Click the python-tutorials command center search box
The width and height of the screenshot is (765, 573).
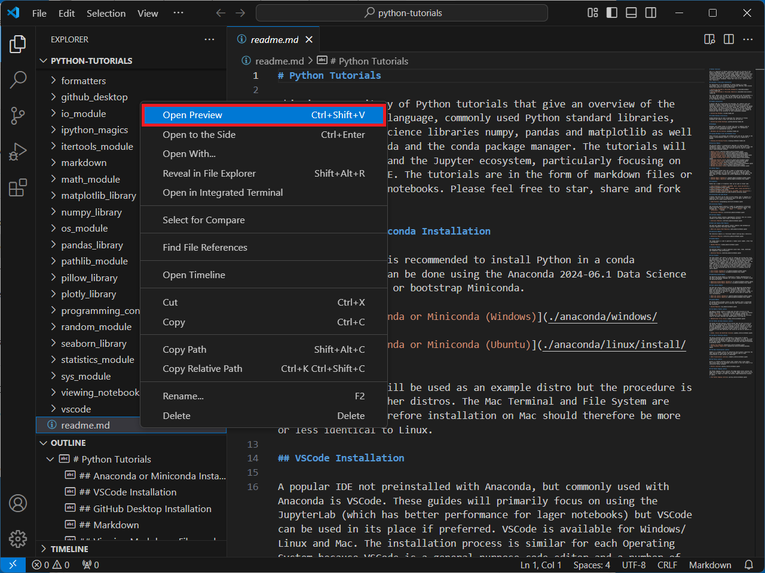[402, 13]
